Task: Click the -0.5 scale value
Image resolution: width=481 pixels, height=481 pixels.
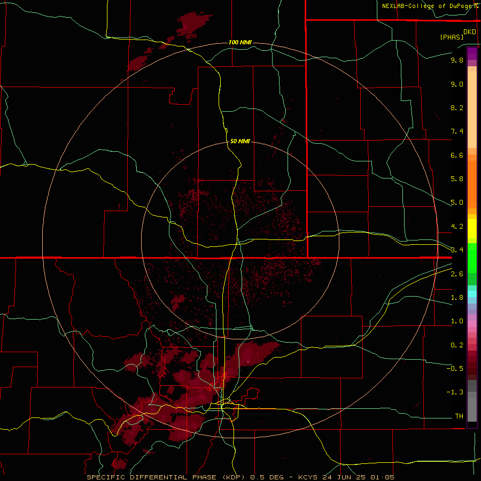Action: [x=455, y=369]
